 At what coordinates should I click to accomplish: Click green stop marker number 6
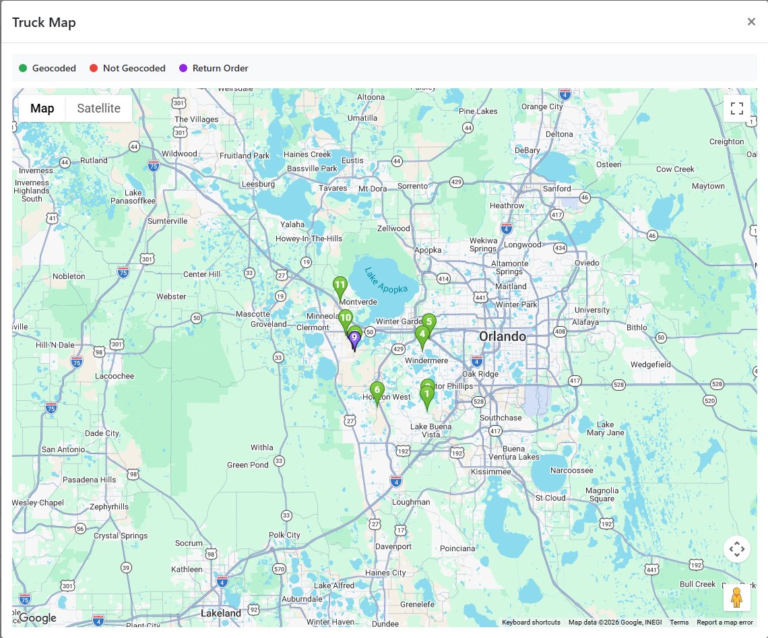377,393
